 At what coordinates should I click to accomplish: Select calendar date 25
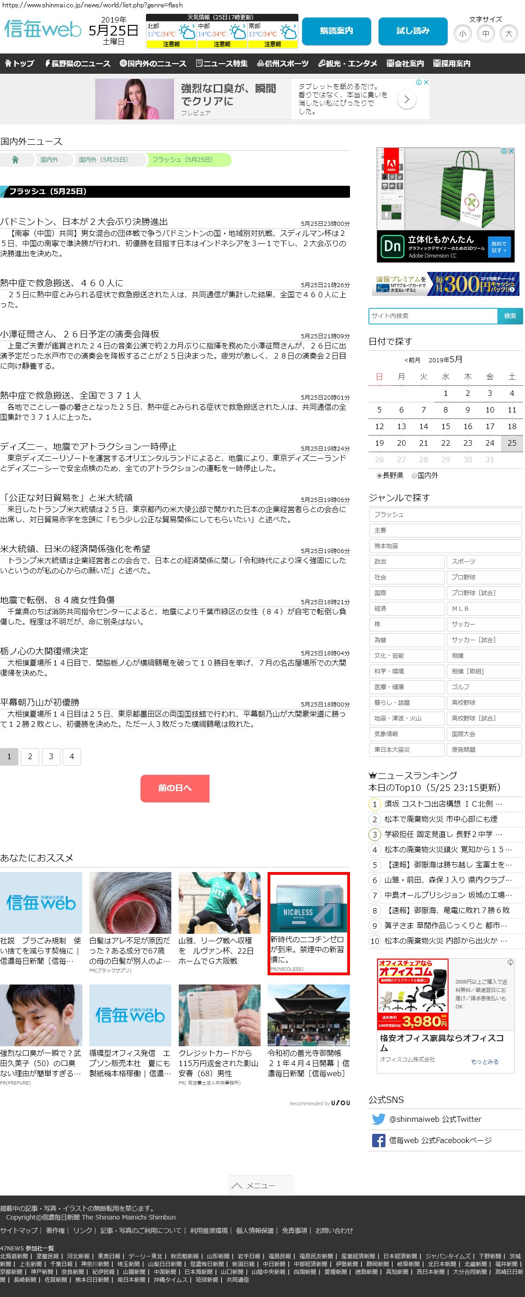tap(512, 443)
